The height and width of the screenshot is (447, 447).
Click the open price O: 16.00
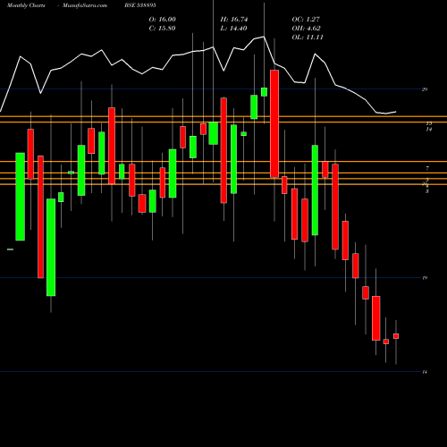click(x=163, y=20)
